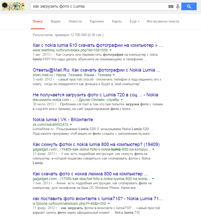Open the on-screen keyboard icon
This screenshot has height=216, width=201.
(171, 7)
